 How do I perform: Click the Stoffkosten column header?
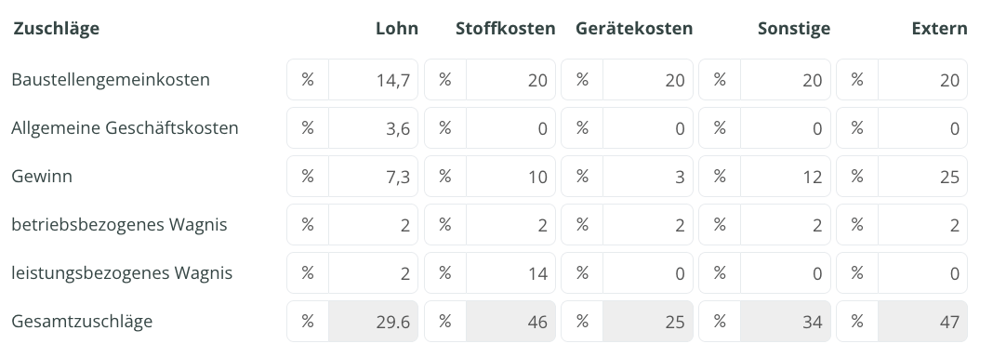coord(506,29)
